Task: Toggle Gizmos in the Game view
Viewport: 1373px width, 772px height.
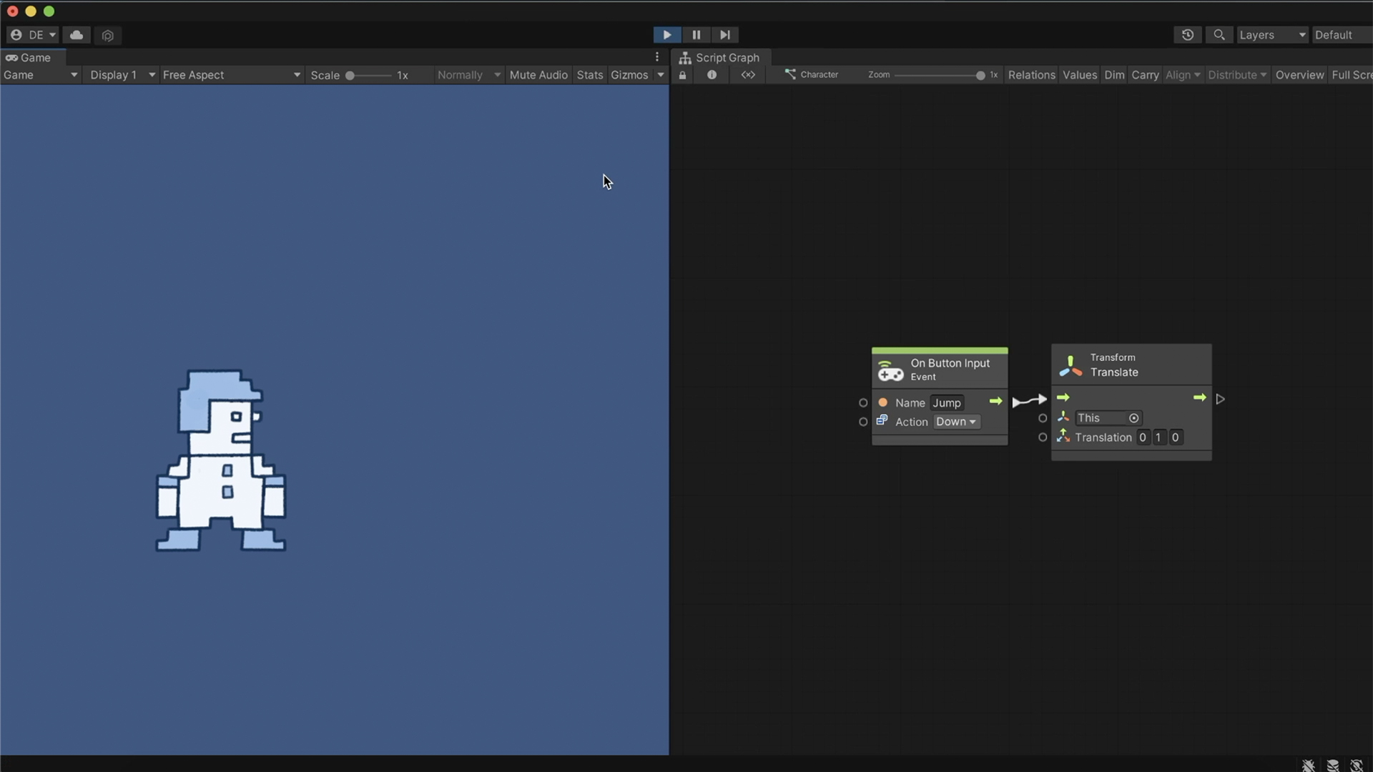Action: point(629,74)
